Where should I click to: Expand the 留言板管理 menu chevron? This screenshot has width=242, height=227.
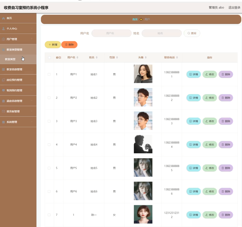[32, 111]
